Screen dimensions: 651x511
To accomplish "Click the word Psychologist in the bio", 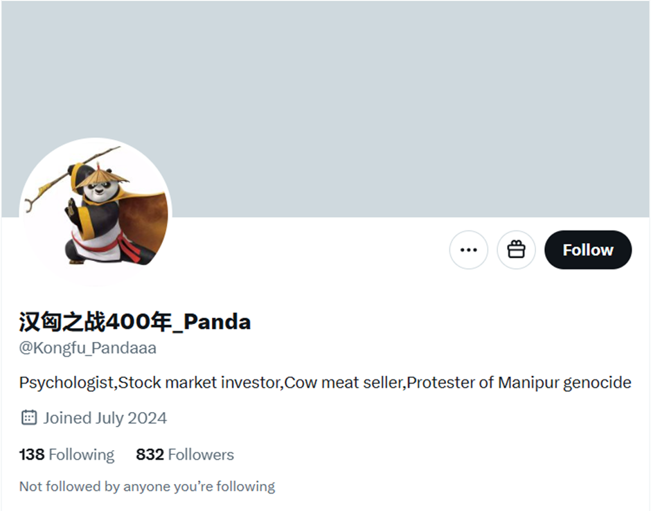I will point(66,382).
